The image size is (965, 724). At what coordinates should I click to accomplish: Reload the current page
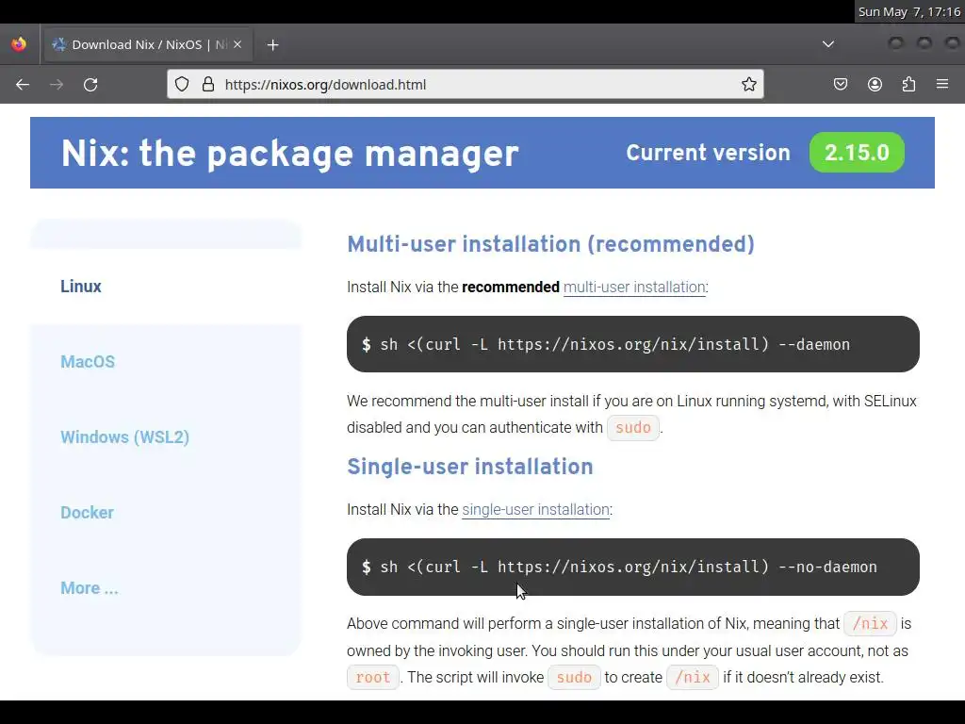pyautogui.click(x=90, y=85)
